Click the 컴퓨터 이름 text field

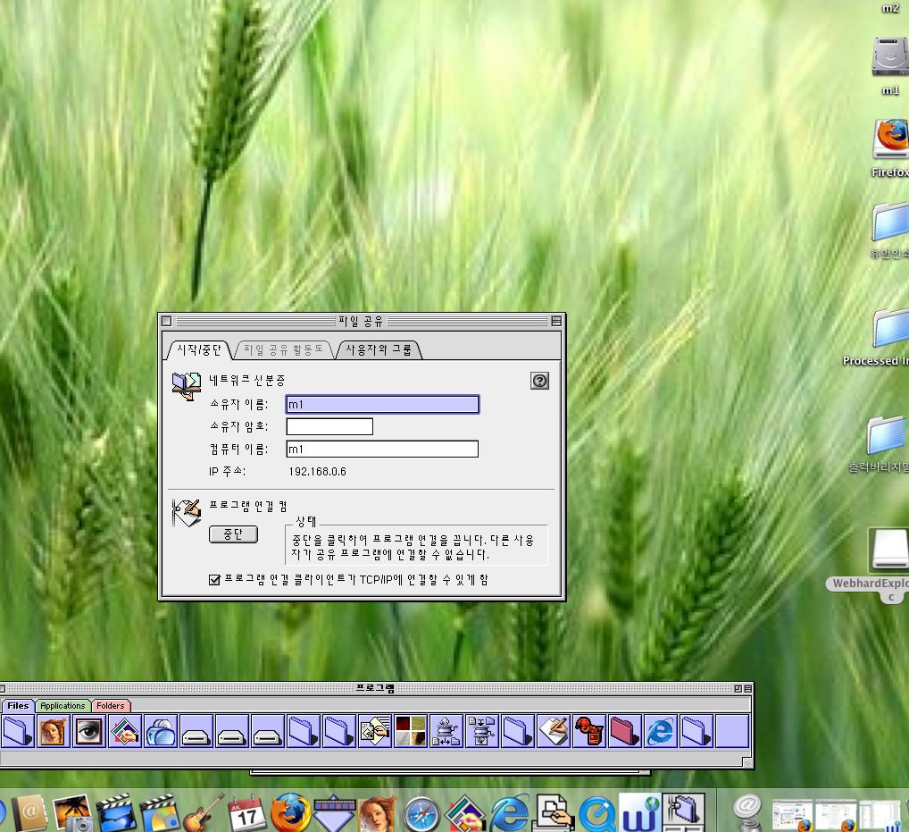[x=381, y=449]
